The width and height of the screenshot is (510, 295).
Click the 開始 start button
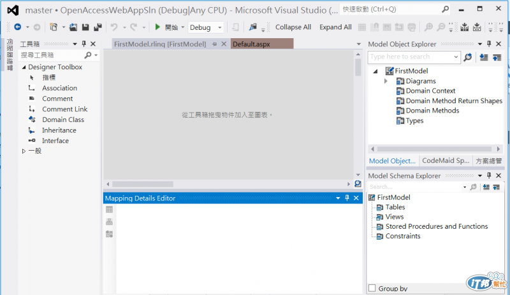pyautogui.click(x=171, y=27)
